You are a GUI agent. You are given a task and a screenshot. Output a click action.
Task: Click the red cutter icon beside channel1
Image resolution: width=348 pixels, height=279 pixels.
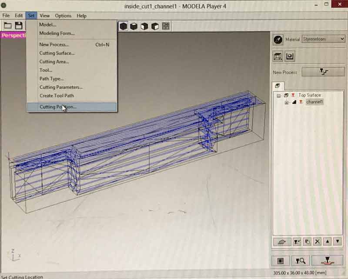click(x=301, y=102)
